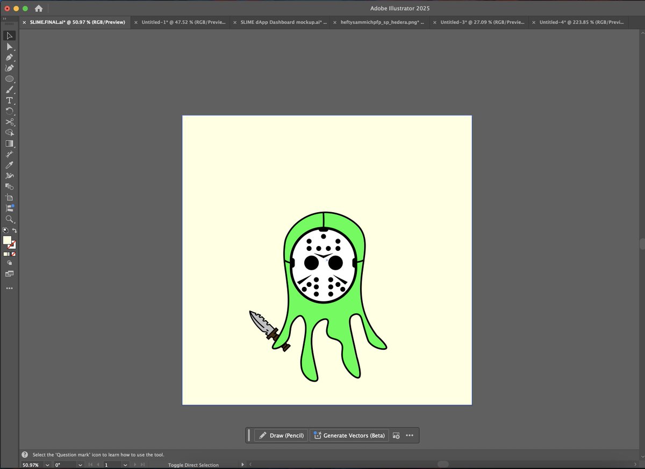The height and width of the screenshot is (469, 645).
Task: Select the Paintbrush tool
Action: click(9, 90)
